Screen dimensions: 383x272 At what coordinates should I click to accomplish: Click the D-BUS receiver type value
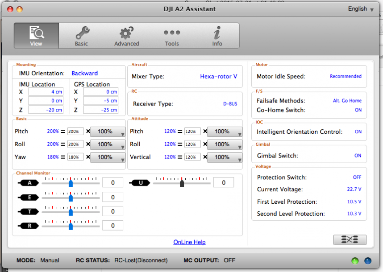pyautogui.click(x=230, y=104)
